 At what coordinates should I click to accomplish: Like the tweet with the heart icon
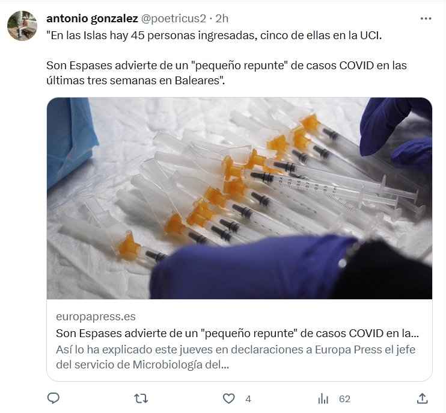[x=228, y=398]
